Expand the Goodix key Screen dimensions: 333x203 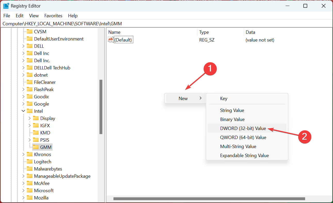pos(23,97)
